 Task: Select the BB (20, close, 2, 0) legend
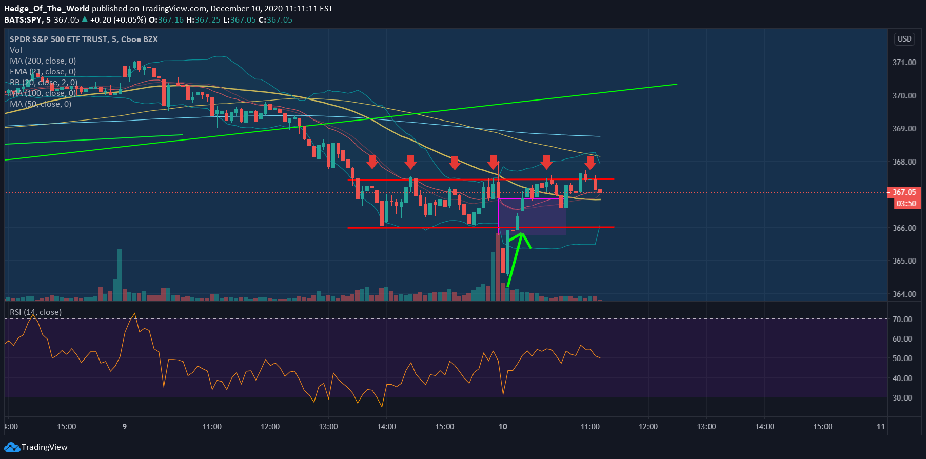point(44,82)
